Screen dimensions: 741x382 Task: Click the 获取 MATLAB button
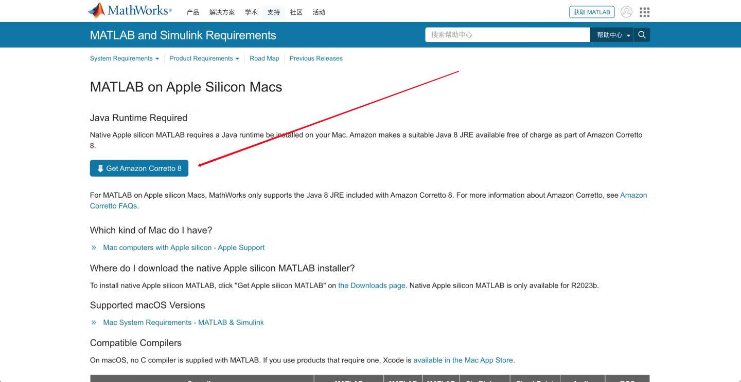tap(592, 12)
